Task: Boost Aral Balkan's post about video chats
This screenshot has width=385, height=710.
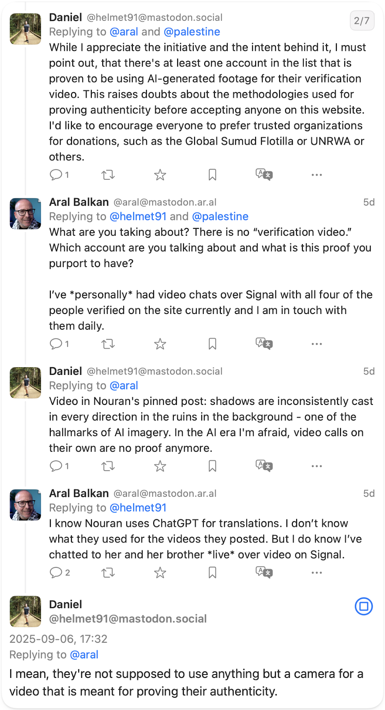Action: click(108, 344)
